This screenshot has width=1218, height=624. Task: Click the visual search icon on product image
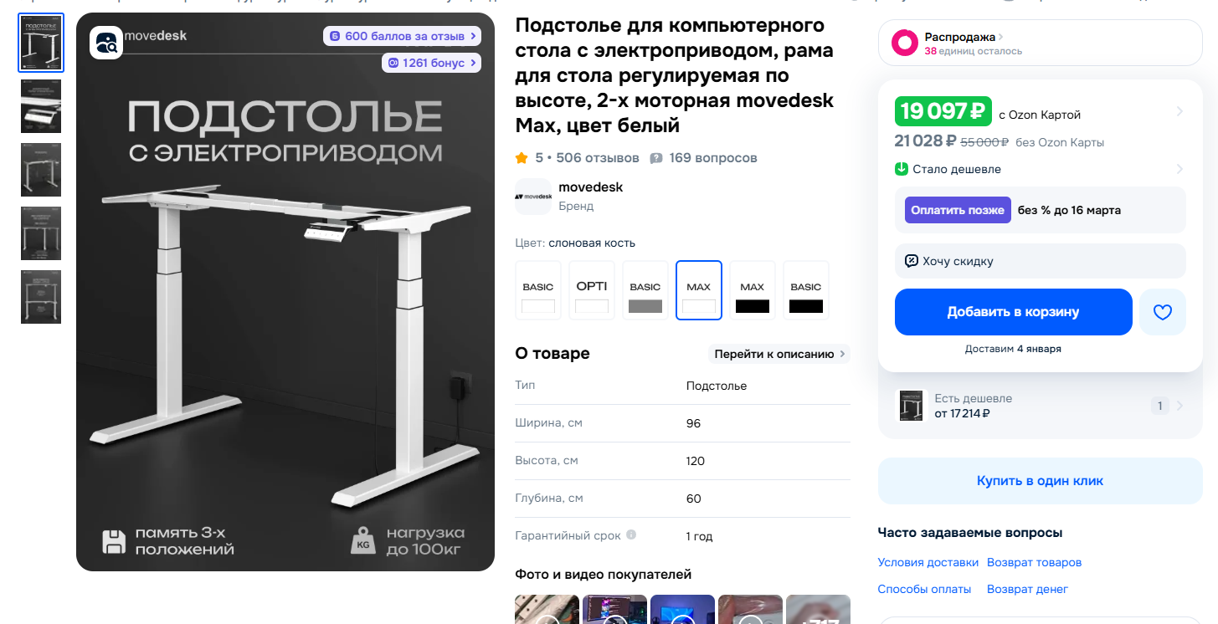(106, 43)
